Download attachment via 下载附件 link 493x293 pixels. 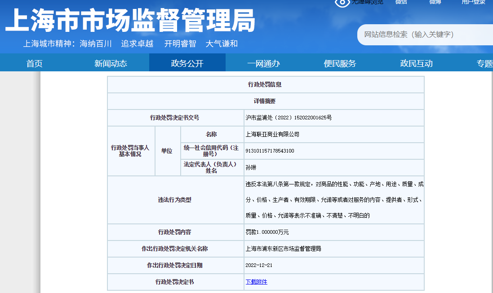[x=256, y=282]
